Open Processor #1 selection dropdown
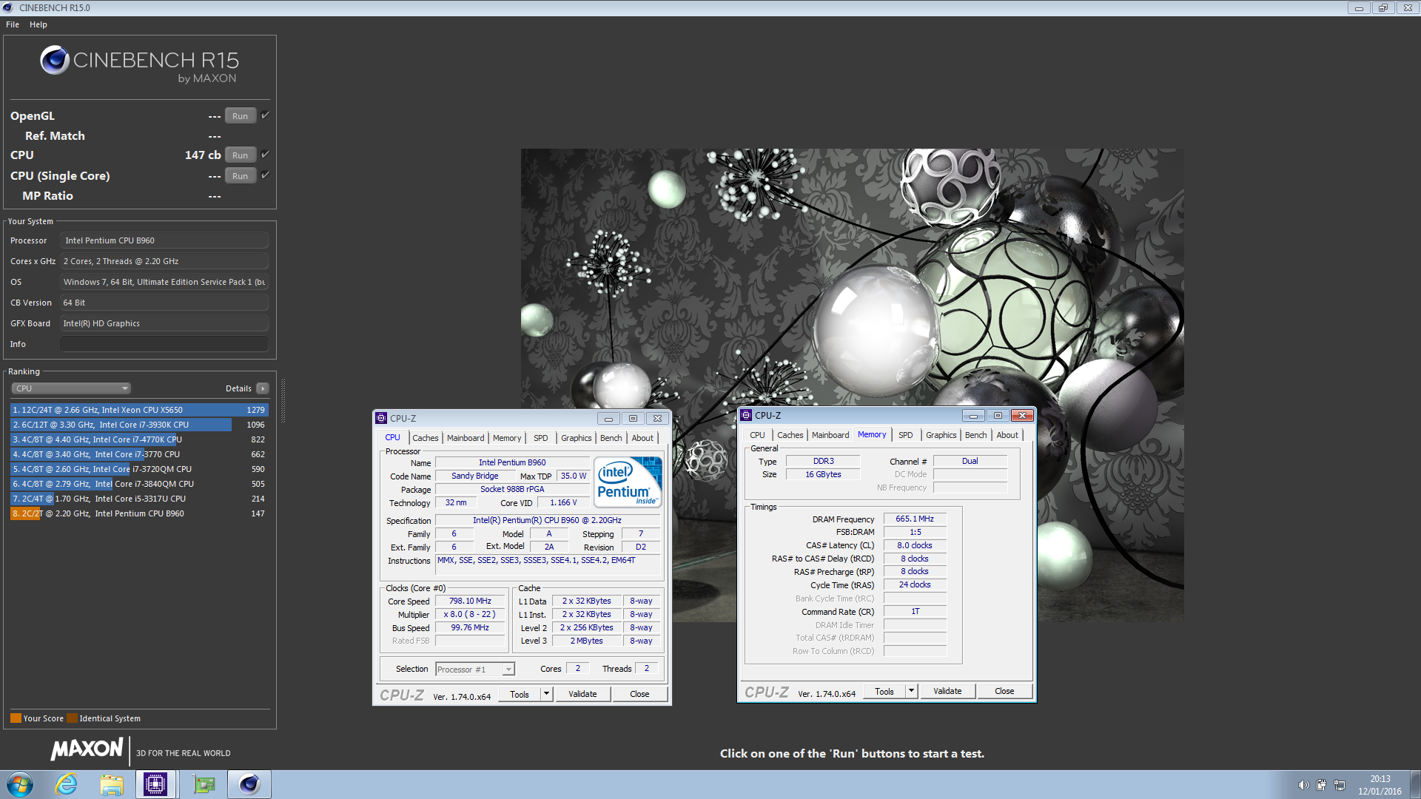Viewport: 1421px width, 799px height. [474, 670]
